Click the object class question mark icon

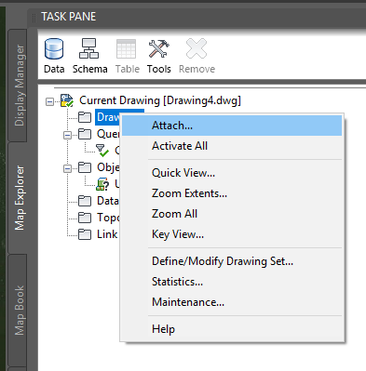click(102, 184)
